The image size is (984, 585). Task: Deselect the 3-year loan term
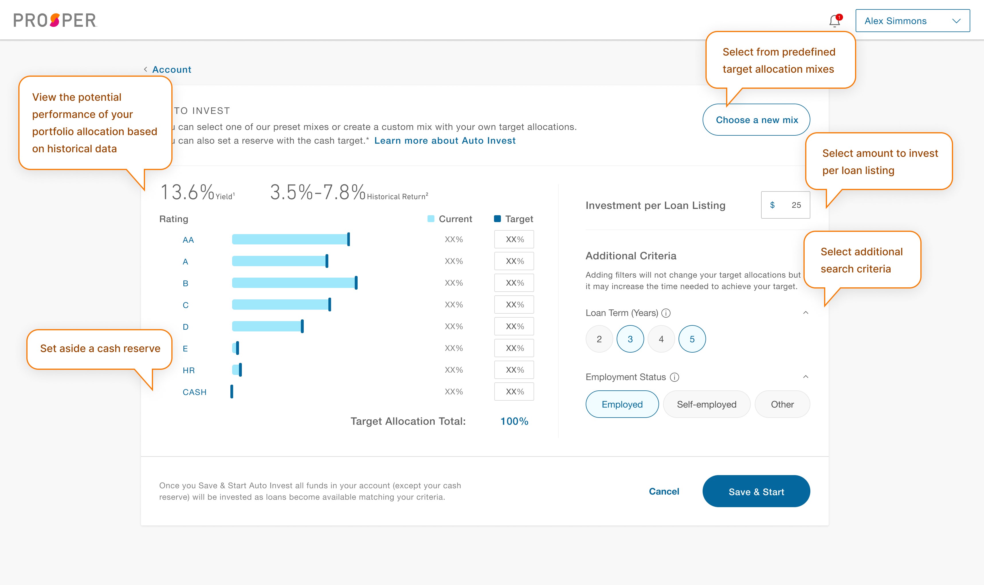pyautogui.click(x=630, y=339)
